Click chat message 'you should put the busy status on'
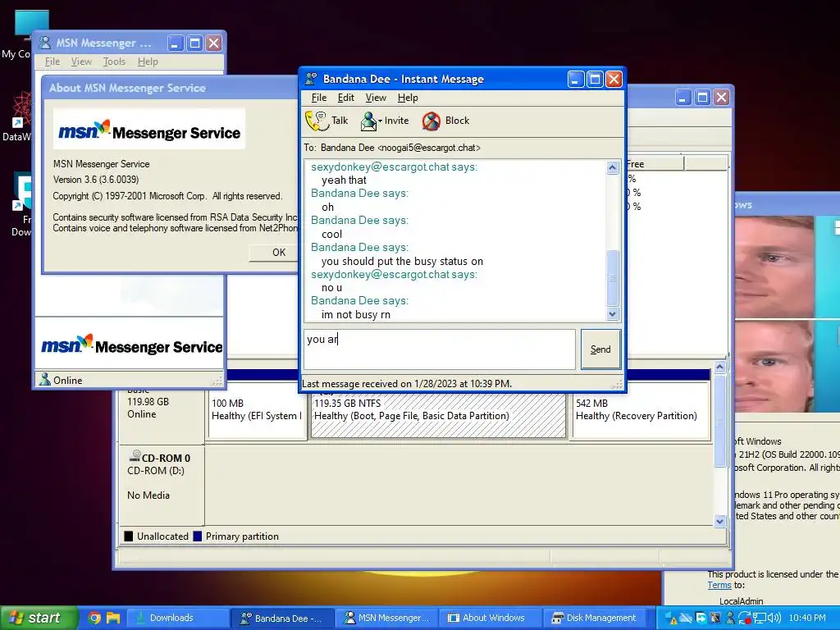840x630 pixels. pos(402,262)
